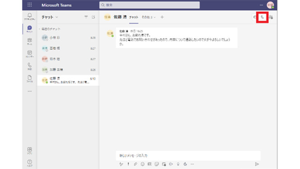
Task: Open the Help icon at bottom left
Action: [30, 163]
